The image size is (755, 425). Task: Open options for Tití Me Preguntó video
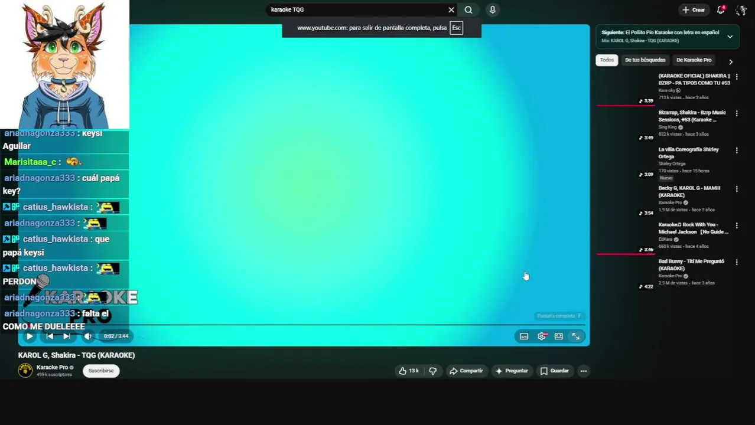[x=737, y=262]
